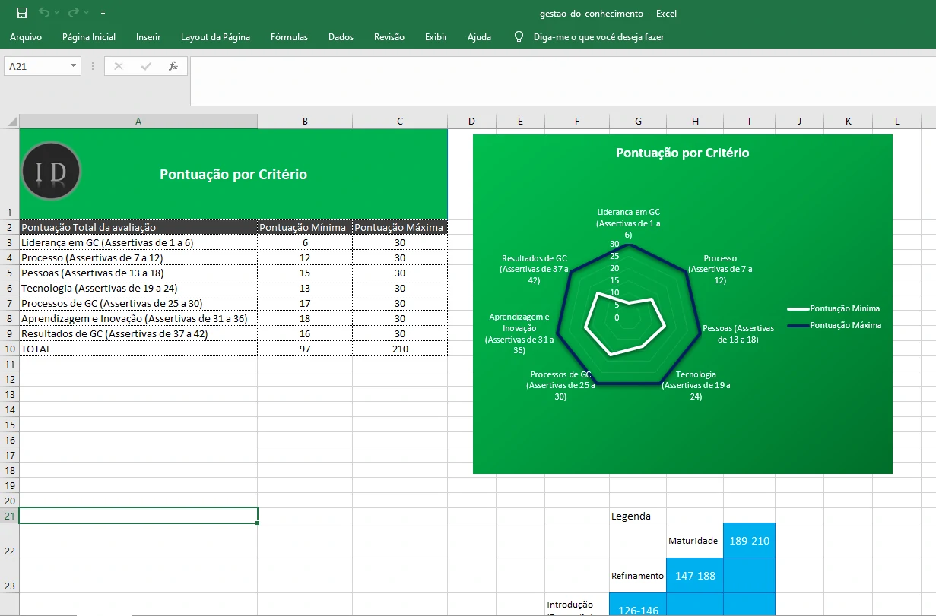Screen dimensions: 936x616
Task: Click the Insert Function fx icon
Action: click(x=173, y=66)
